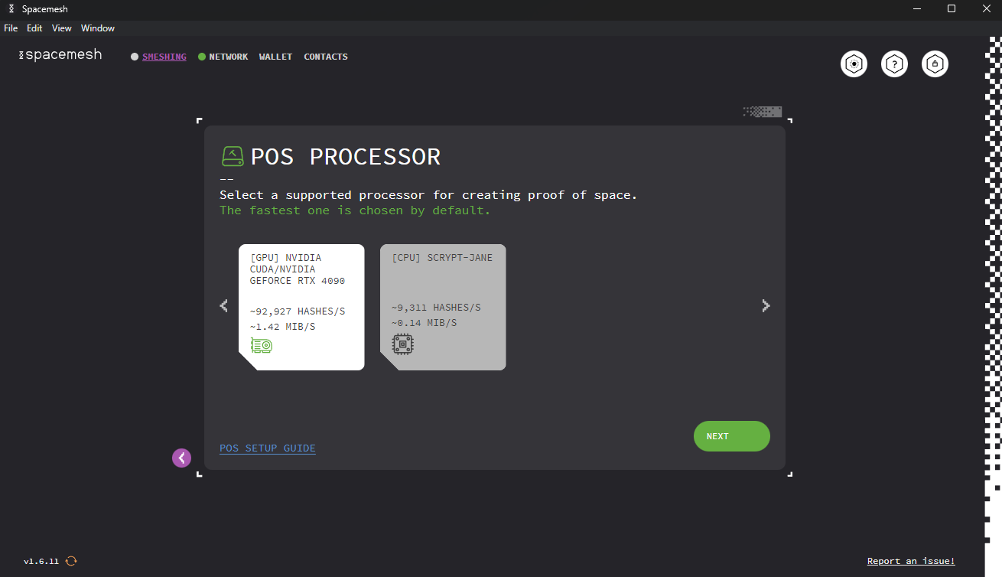Show more processors with right chevron
The image size is (1002, 577).
766,306
